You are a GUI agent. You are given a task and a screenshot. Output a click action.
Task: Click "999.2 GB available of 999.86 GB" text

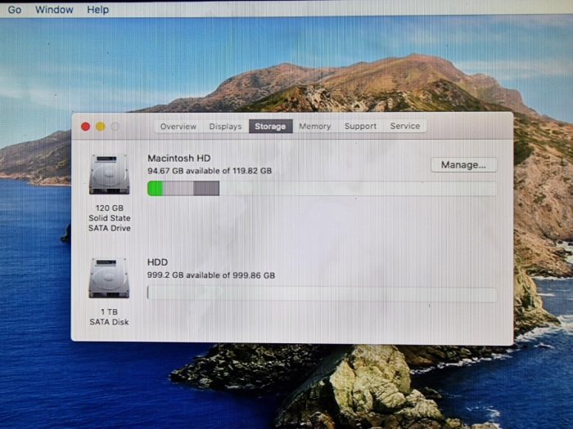211,275
